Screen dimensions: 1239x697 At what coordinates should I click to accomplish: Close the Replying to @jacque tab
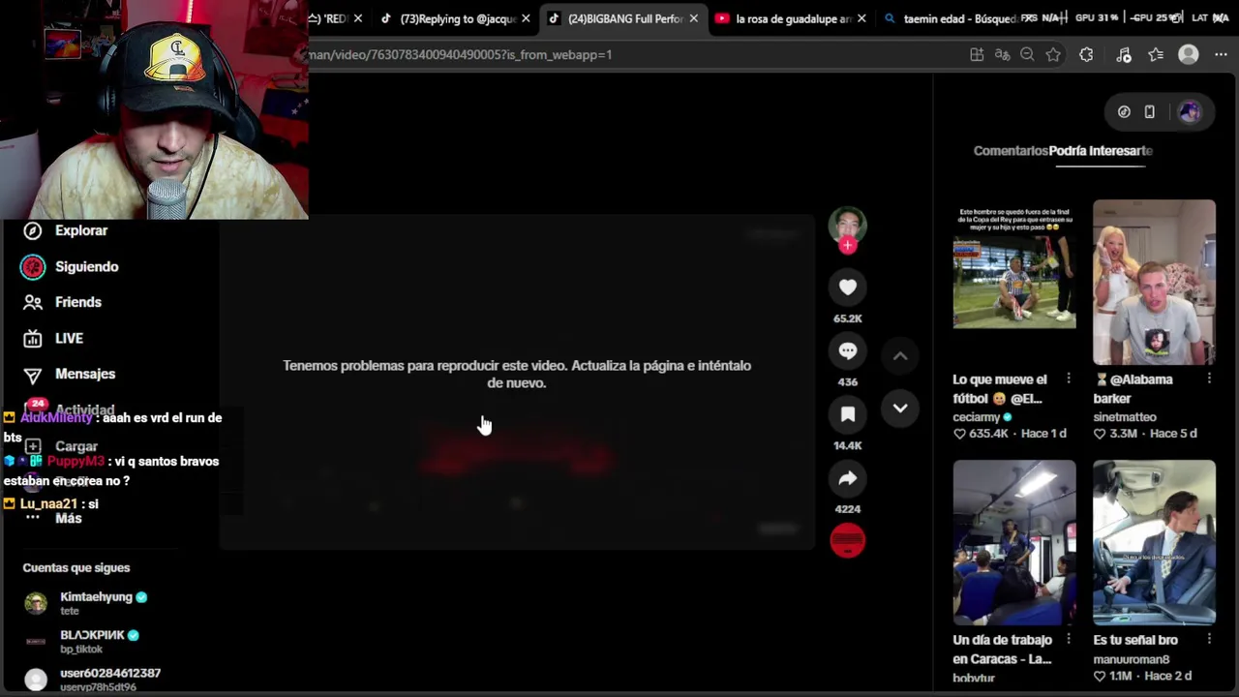coord(526,18)
